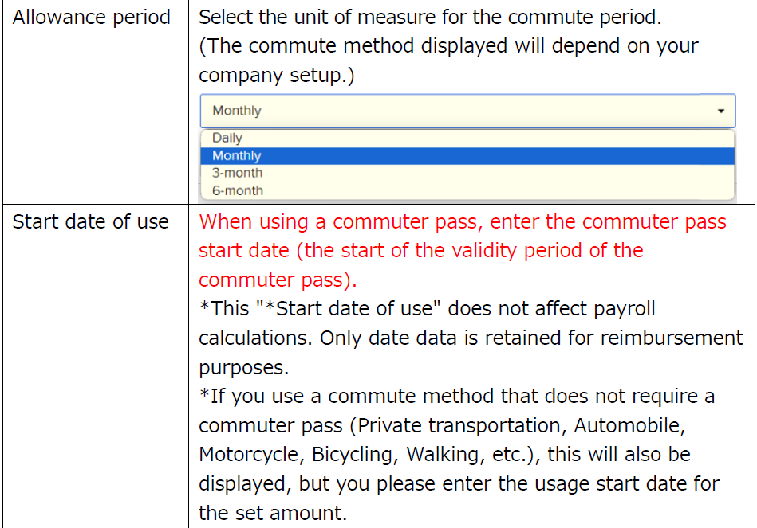Screen dimensions: 757x528
Task: Click the Start date of use label
Action: point(89,221)
